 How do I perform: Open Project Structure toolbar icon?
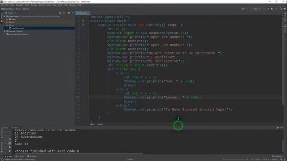point(243,9)
